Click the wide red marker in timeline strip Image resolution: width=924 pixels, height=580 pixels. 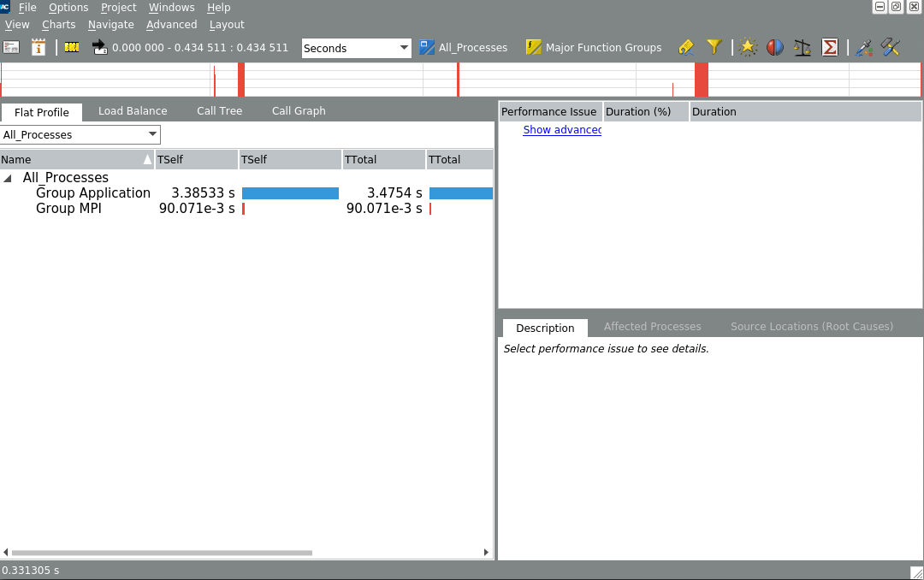[x=702, y=80]
